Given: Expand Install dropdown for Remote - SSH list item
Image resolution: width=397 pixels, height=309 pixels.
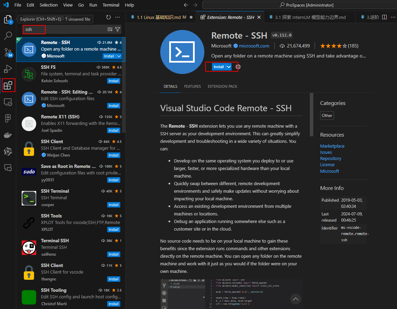Looking at the screenshot, I should tap(119, 56).
